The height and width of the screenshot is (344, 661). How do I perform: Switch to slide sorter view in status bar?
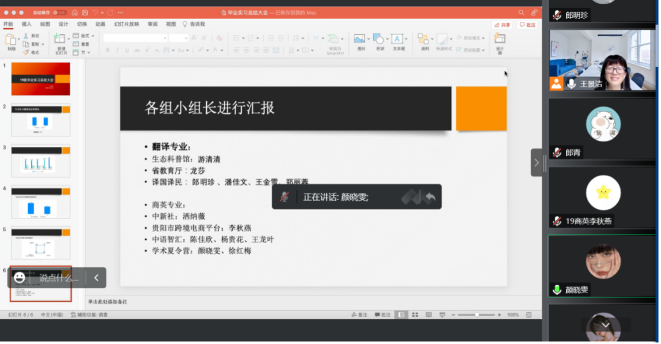pos(414,315)
